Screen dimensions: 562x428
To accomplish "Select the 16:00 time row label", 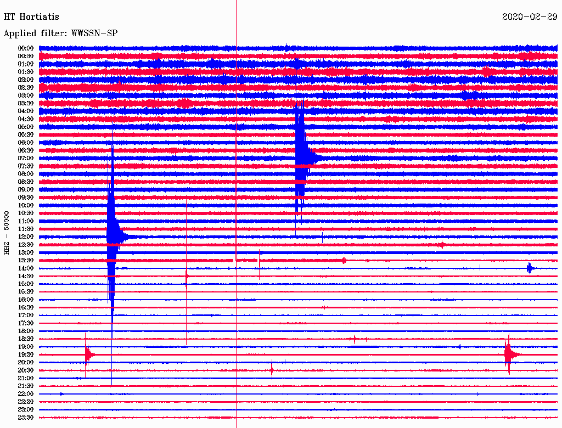I will click(x=26, y=300).
